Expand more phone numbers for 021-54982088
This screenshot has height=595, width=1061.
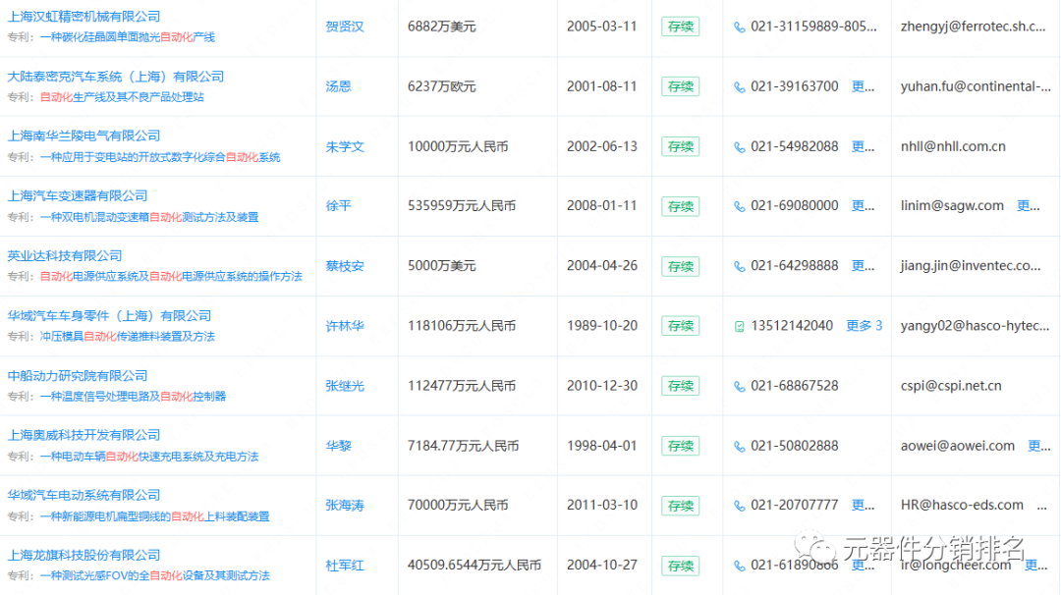pos(863,146)
